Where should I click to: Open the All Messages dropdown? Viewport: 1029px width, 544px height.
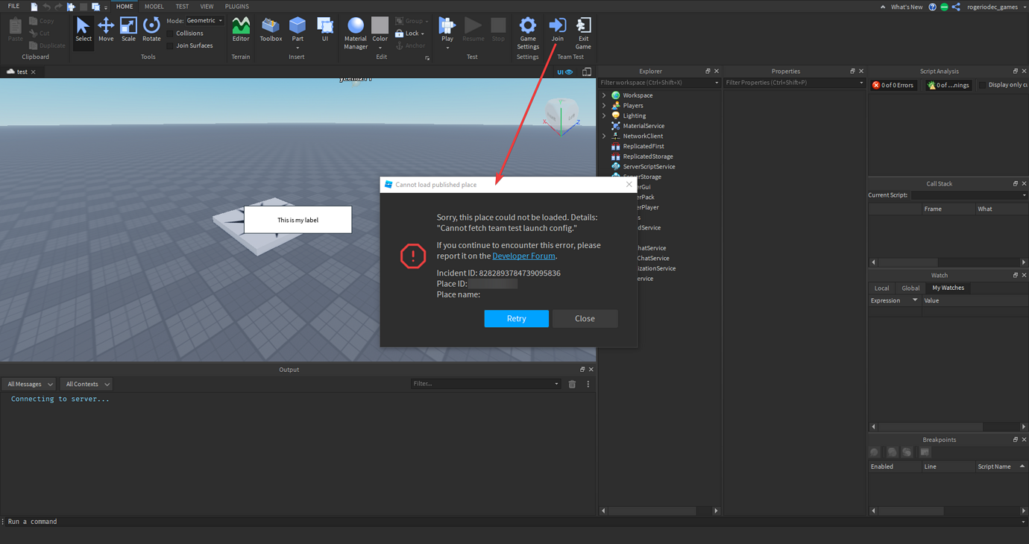(x=29, y=384)
